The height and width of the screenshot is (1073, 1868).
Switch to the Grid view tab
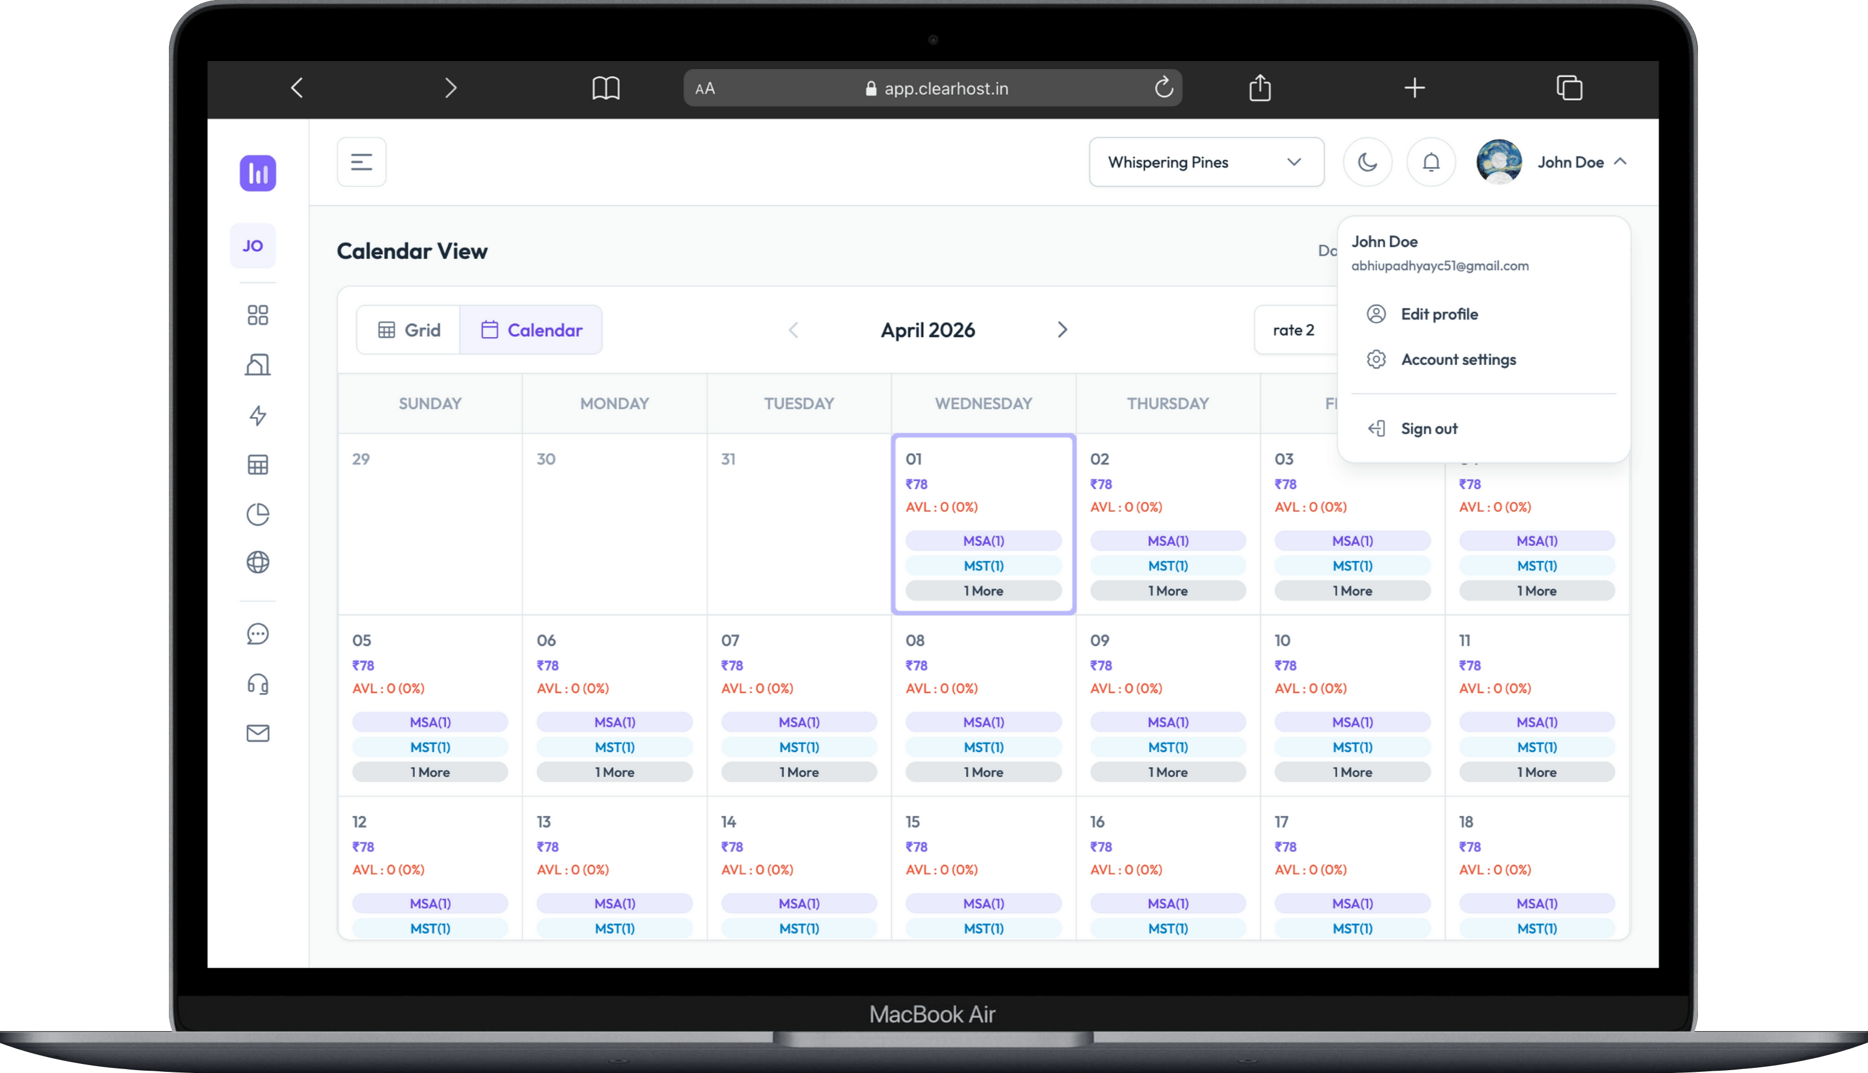pos(409,330)
